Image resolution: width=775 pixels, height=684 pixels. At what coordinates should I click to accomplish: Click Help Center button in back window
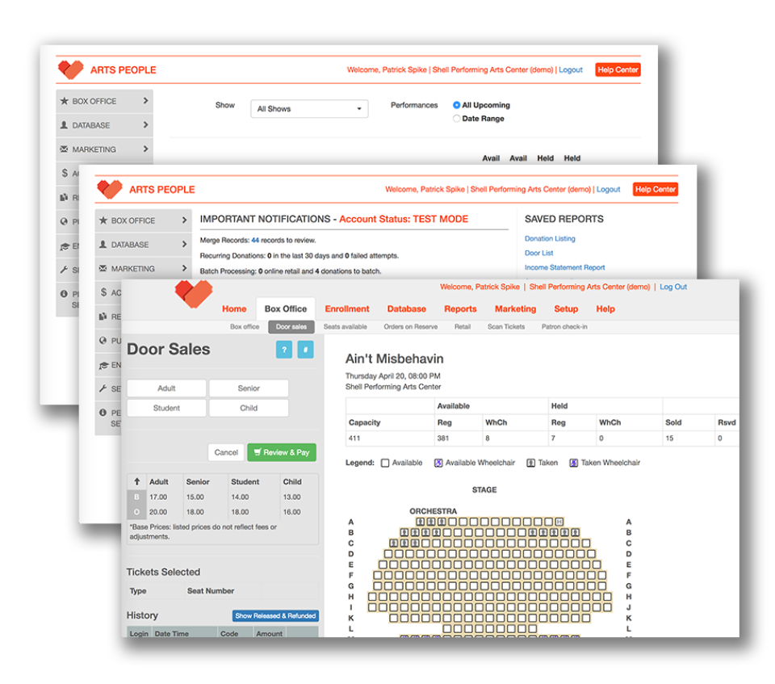[x=618, y=69]
